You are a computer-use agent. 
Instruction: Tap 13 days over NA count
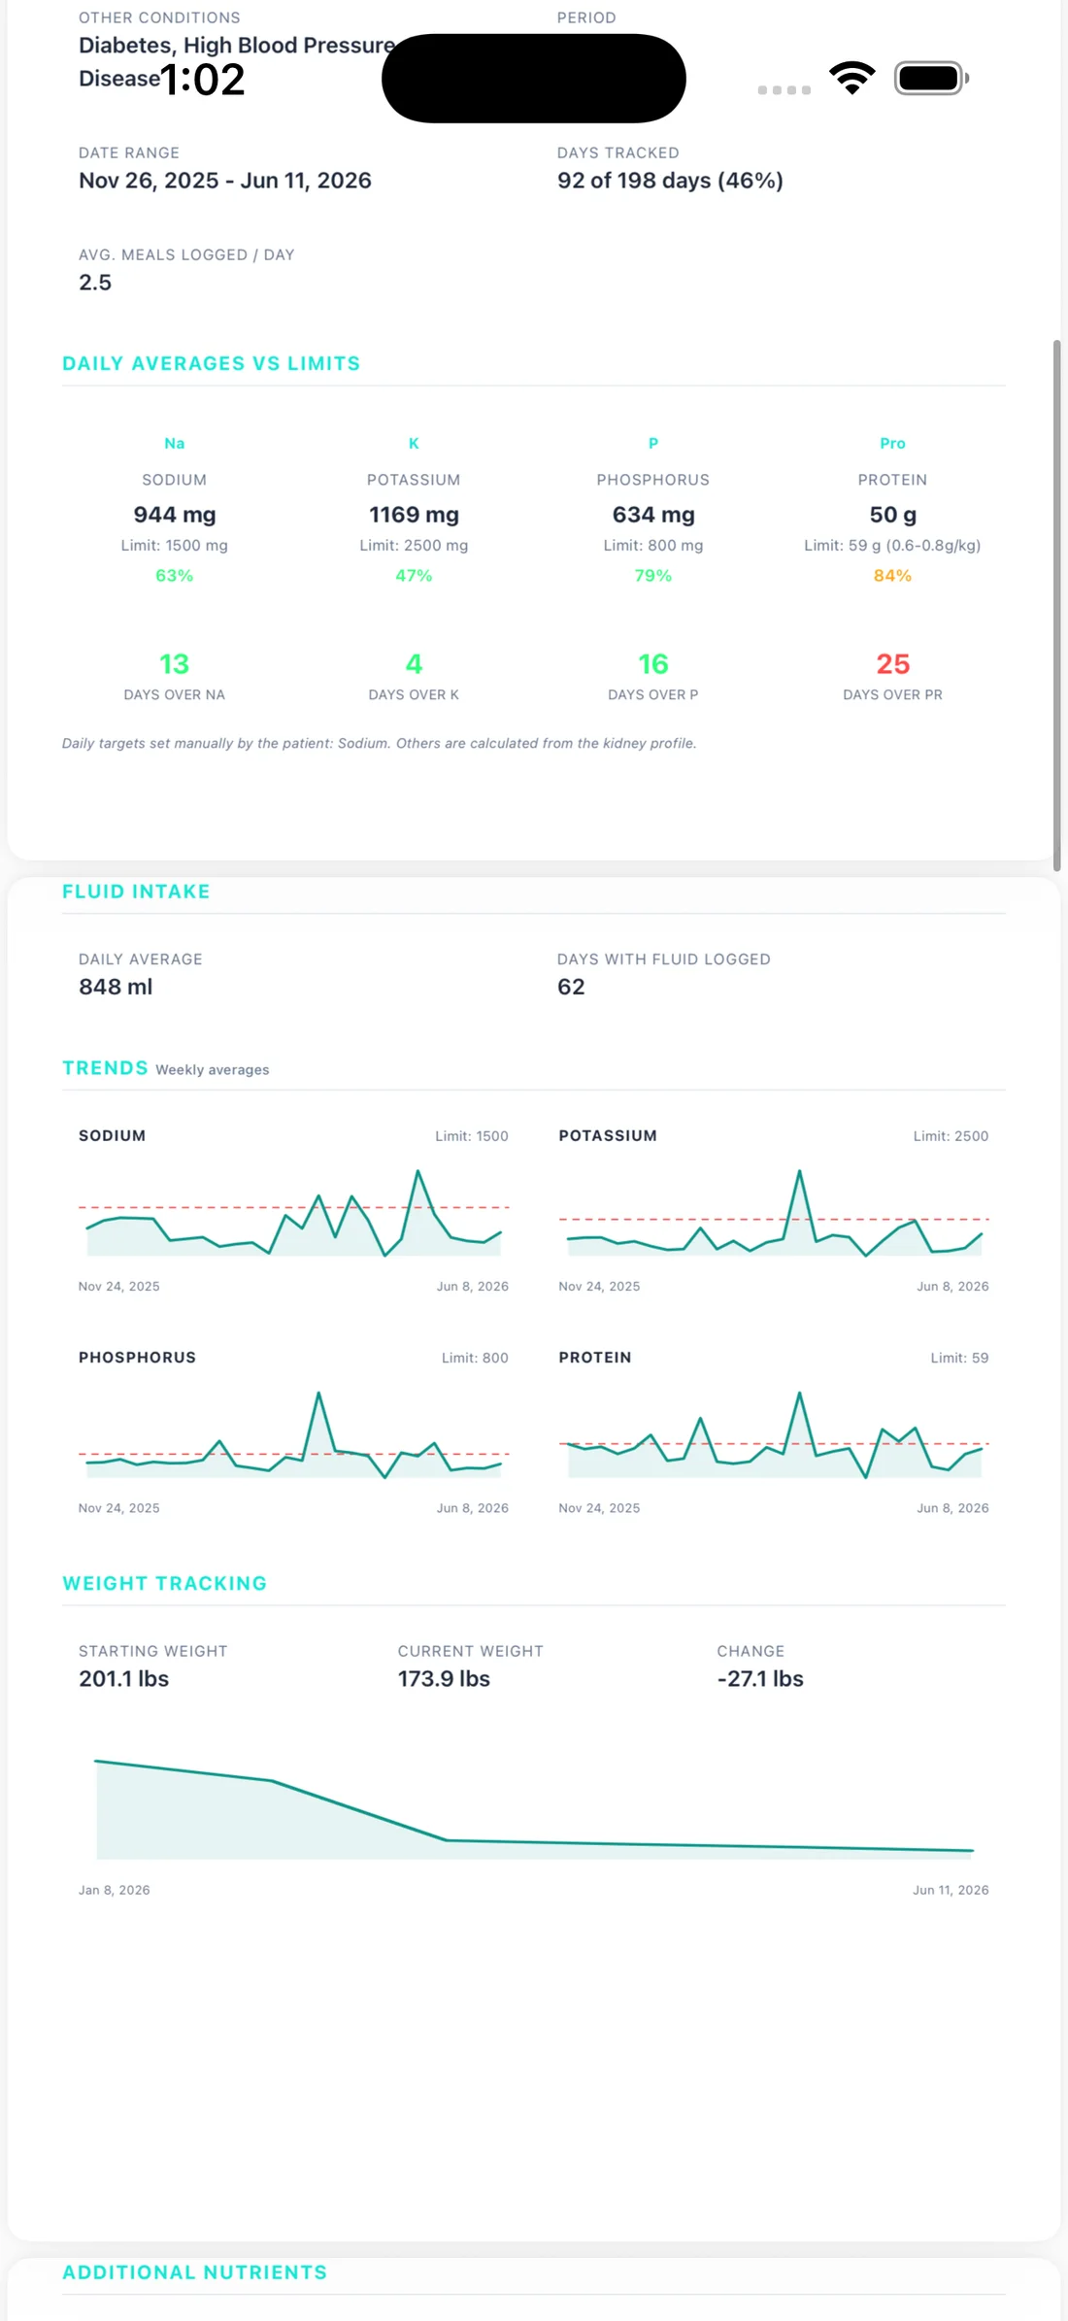click(175, 664)
